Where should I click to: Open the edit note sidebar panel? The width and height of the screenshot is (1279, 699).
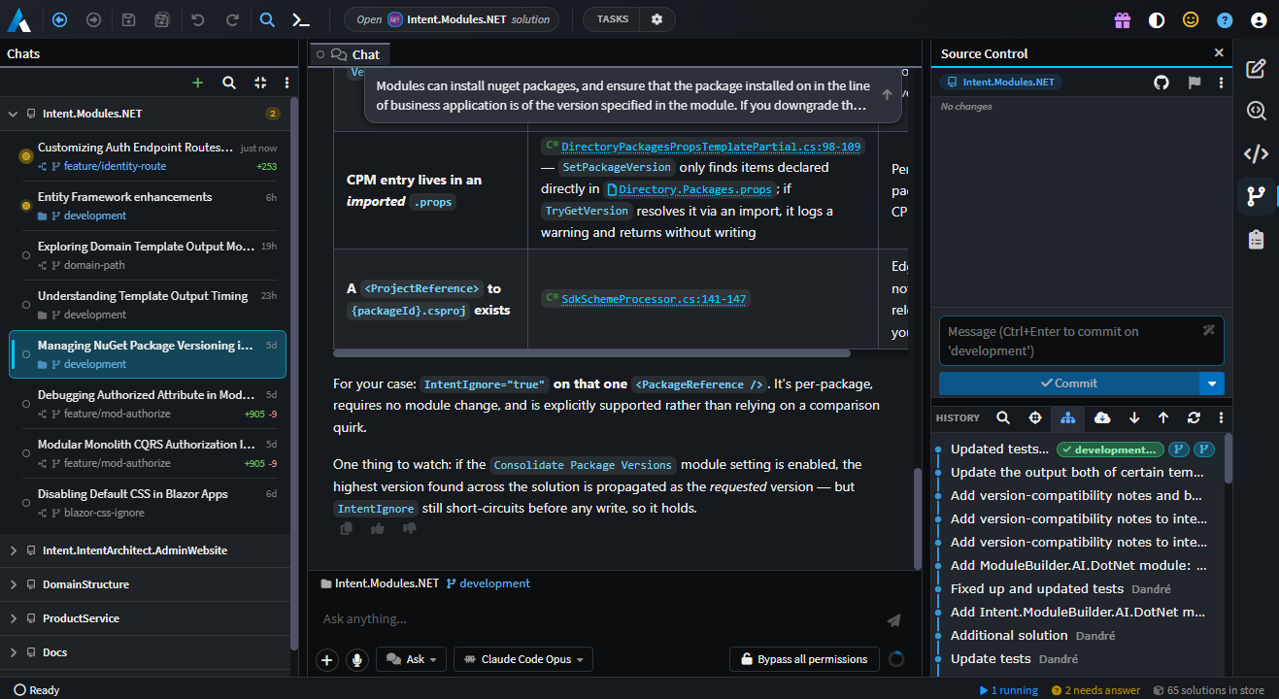pos(1257,68)
